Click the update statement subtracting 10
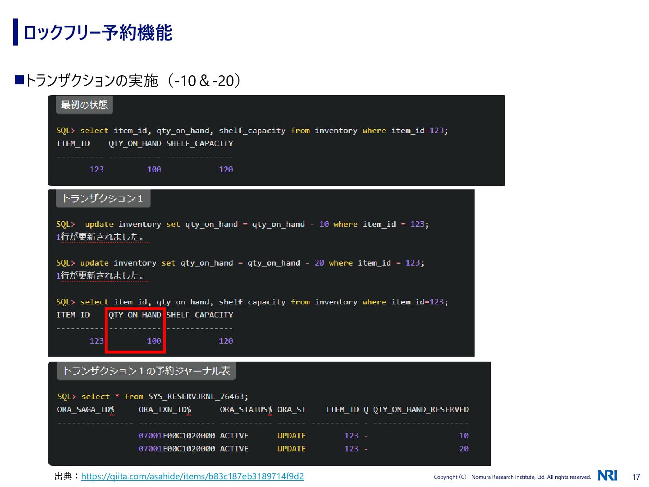 click(242, 224)
